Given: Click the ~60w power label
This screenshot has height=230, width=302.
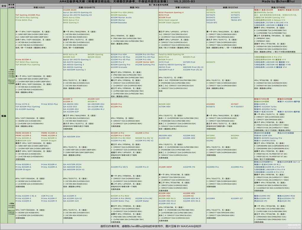Looking at the screenshot, I should pos(11,203).
